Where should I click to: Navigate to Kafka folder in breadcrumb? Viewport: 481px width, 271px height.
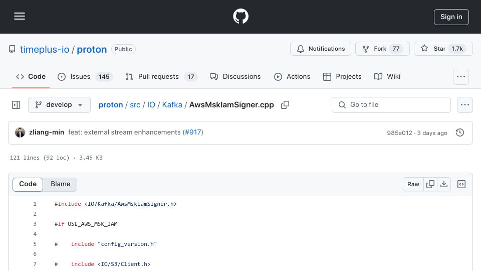point(172,105)
